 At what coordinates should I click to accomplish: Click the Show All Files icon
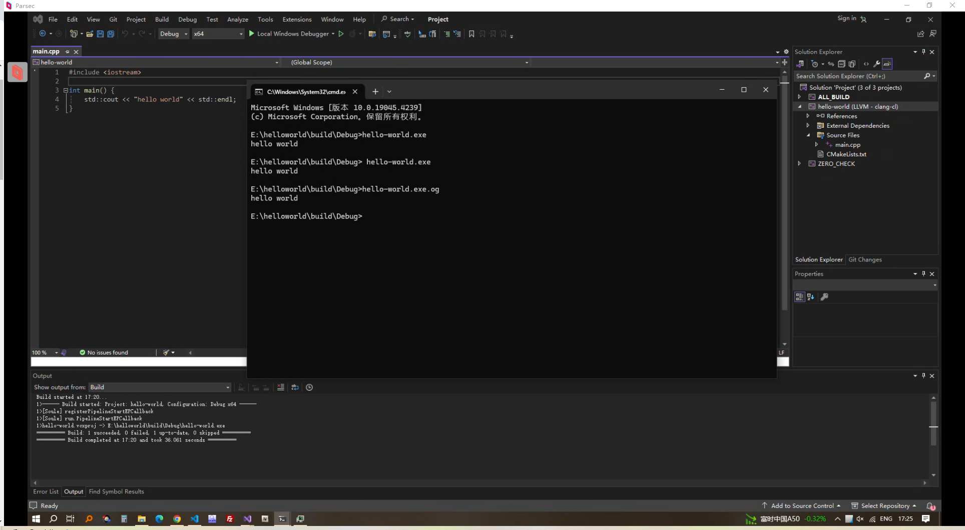(x=852, y=64)
